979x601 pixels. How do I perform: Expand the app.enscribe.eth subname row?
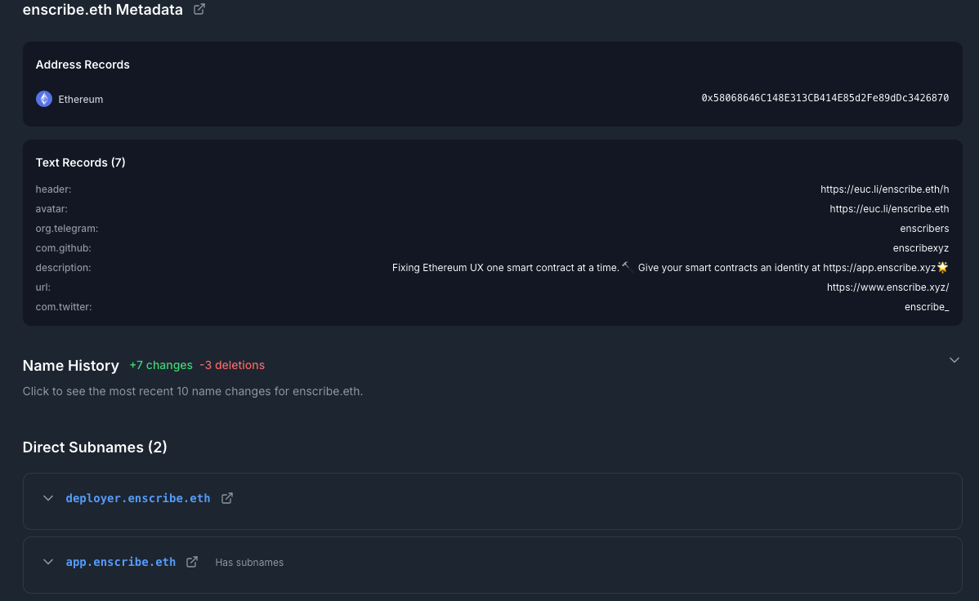pos(48,562)
